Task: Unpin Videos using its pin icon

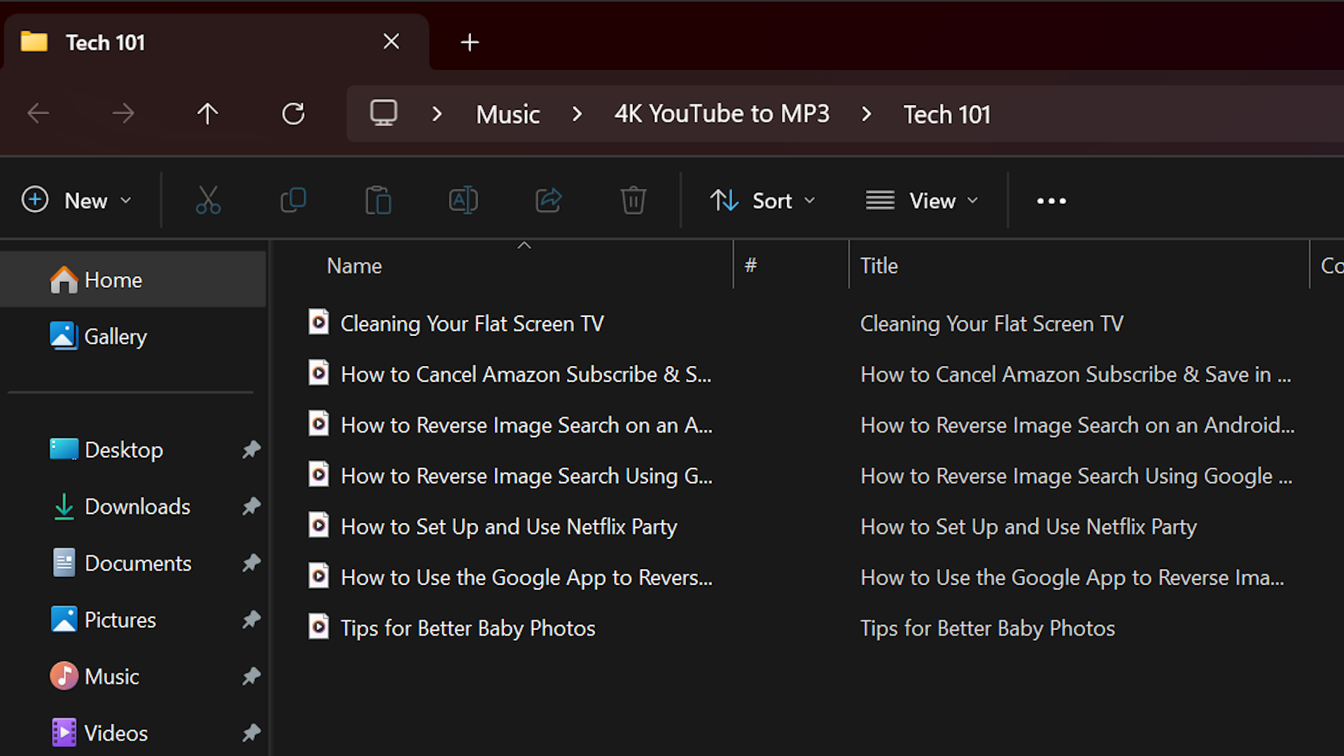Action: [x=251, y=733]
